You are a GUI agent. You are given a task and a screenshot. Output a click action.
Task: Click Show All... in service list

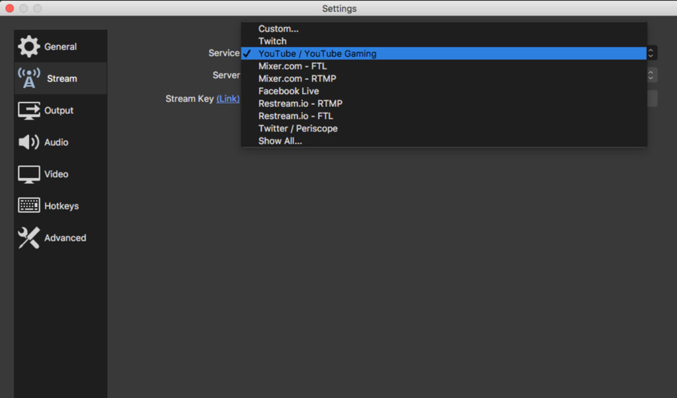pos(444,141)
